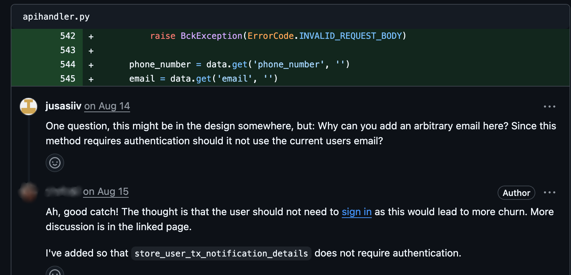Click the plus marker on line 542
Screen dimensions: 571x275
tap(91, 37)
